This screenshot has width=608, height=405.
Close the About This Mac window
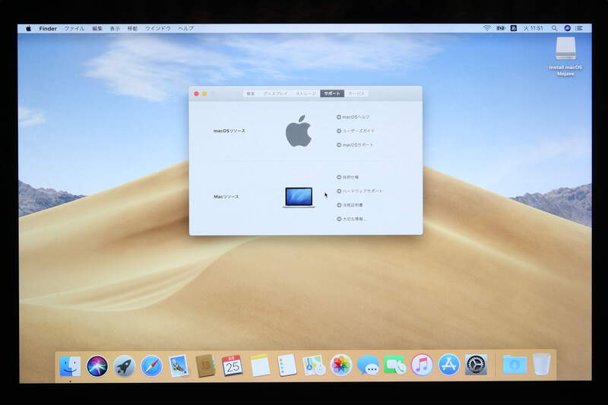pos(196,93)
